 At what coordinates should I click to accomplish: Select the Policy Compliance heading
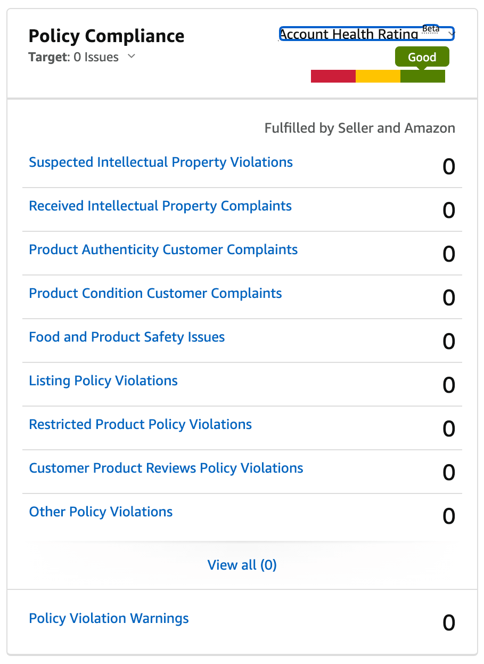pyautogui.click(x=106, y=36)
